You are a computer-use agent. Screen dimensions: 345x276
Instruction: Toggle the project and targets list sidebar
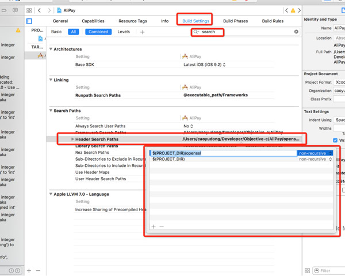(29, 21)
